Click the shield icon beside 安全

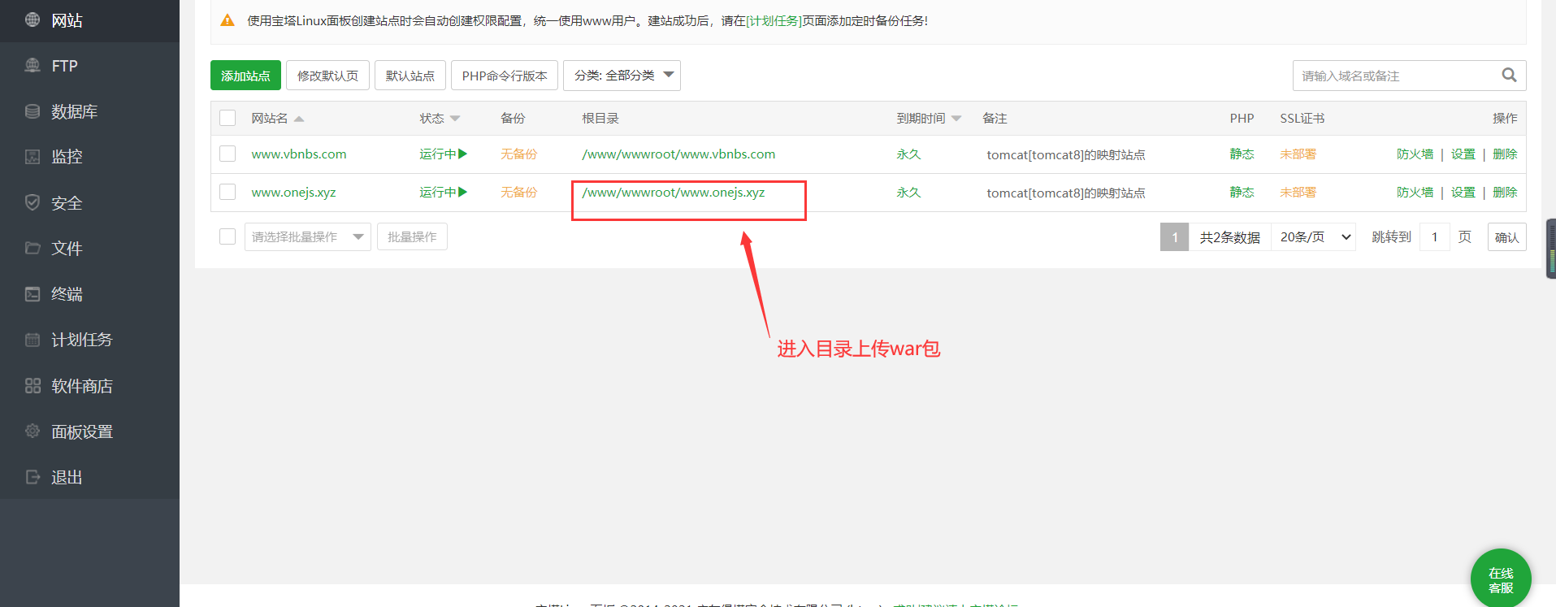[33, 202]
